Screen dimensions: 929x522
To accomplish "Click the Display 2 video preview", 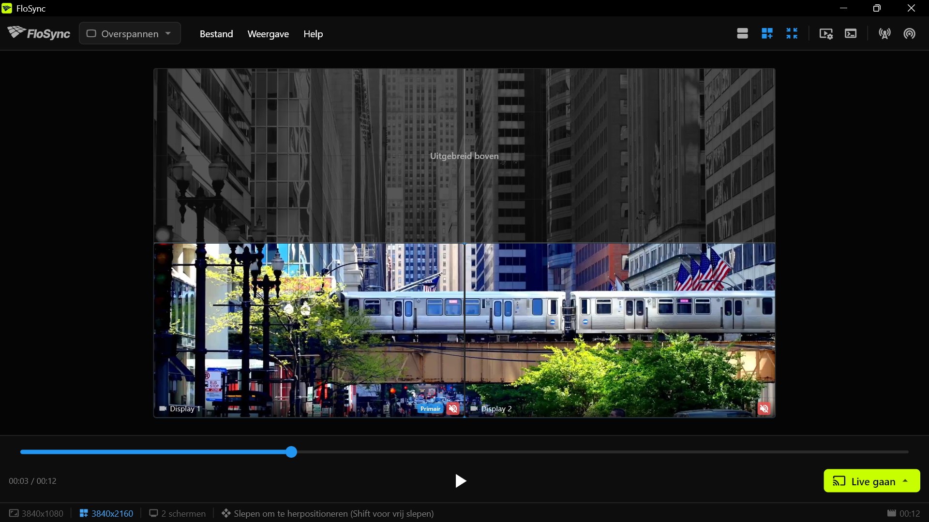I will (620, 330).
